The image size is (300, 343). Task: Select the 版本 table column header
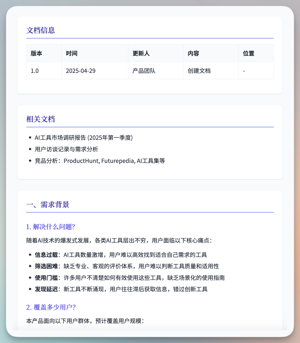coord(36,53)
